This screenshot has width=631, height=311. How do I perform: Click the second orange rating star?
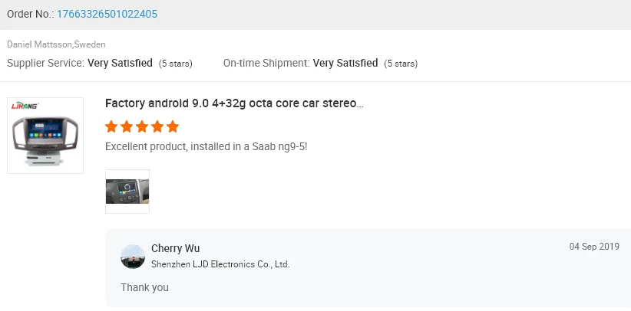click(127, 126)
